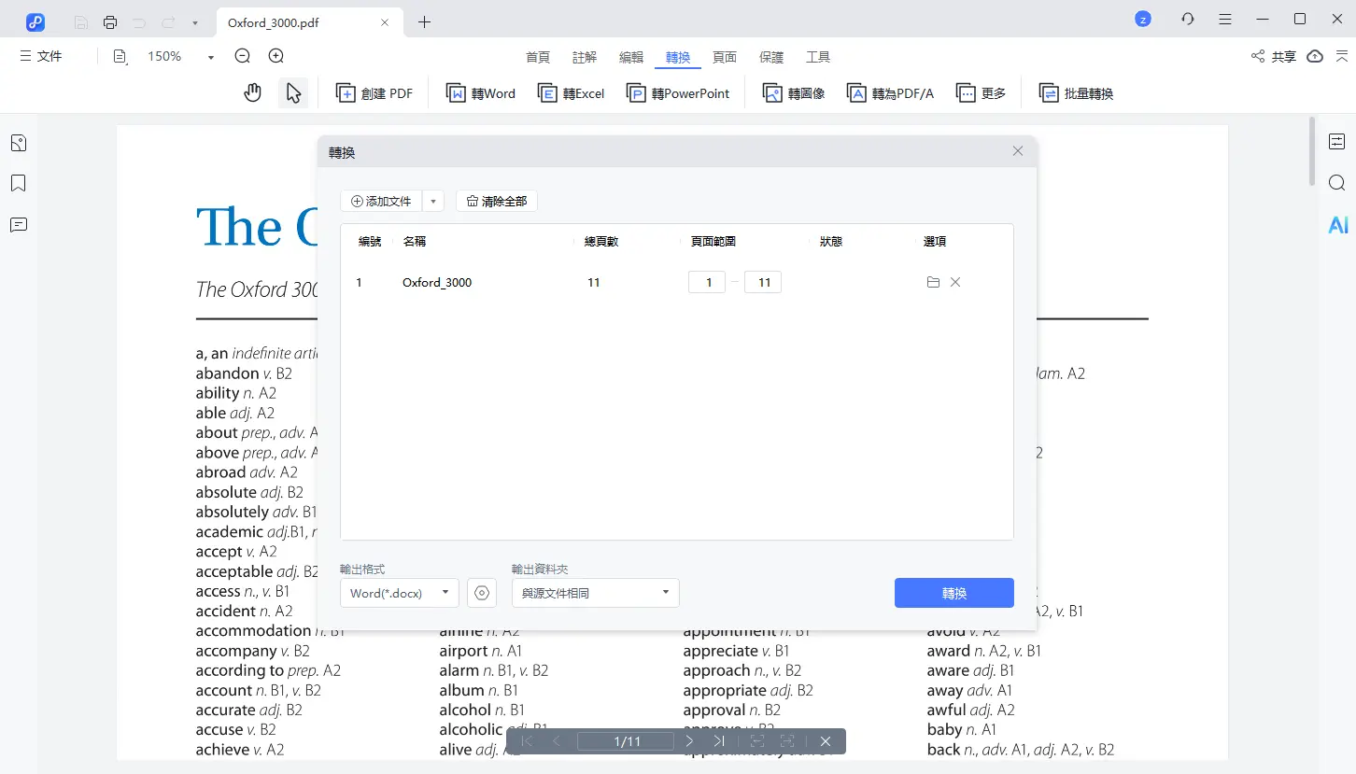
Task: Remove the Oxford_3000 row with X icon
Action: [955, 282]
